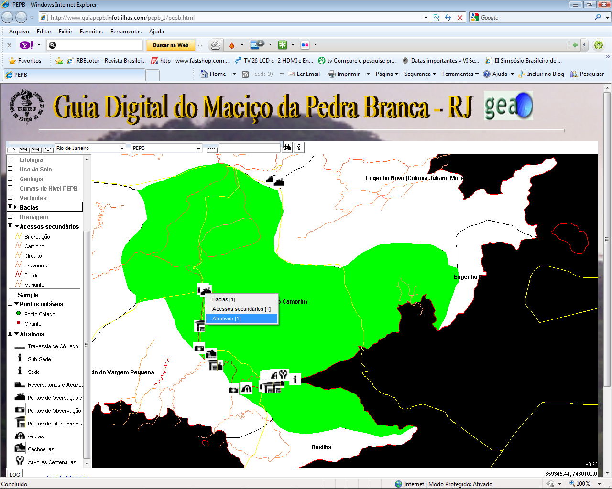
Task: Click the compatibility view icon in address bar
Action: [x=436, y=18]
